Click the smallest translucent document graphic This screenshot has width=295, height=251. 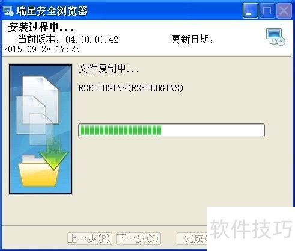point(41,129)
